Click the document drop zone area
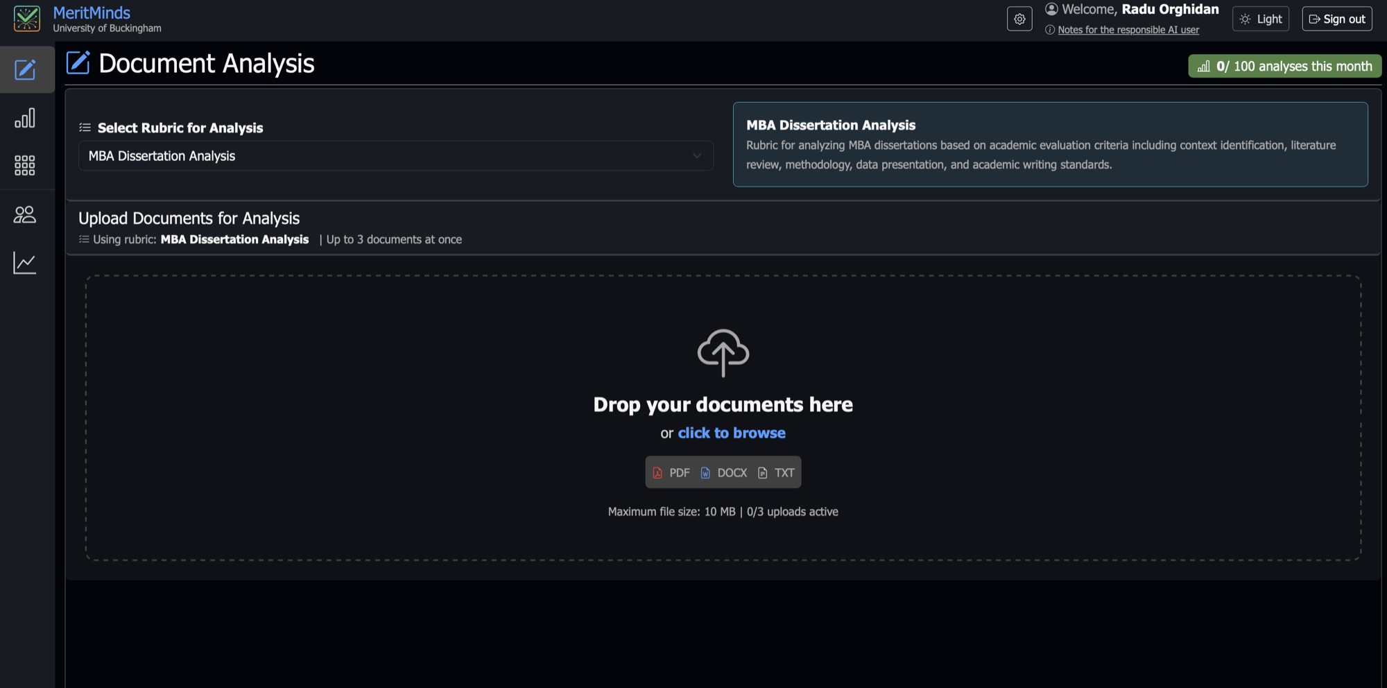Viewport: 1387px width, 688px height. point(723,418)
